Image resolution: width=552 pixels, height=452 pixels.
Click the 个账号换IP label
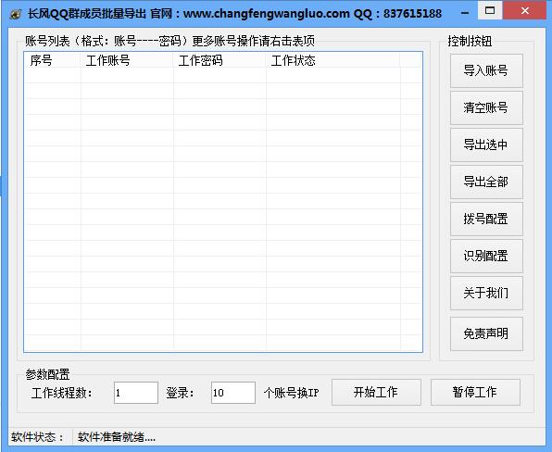click(x=292, y=393)
